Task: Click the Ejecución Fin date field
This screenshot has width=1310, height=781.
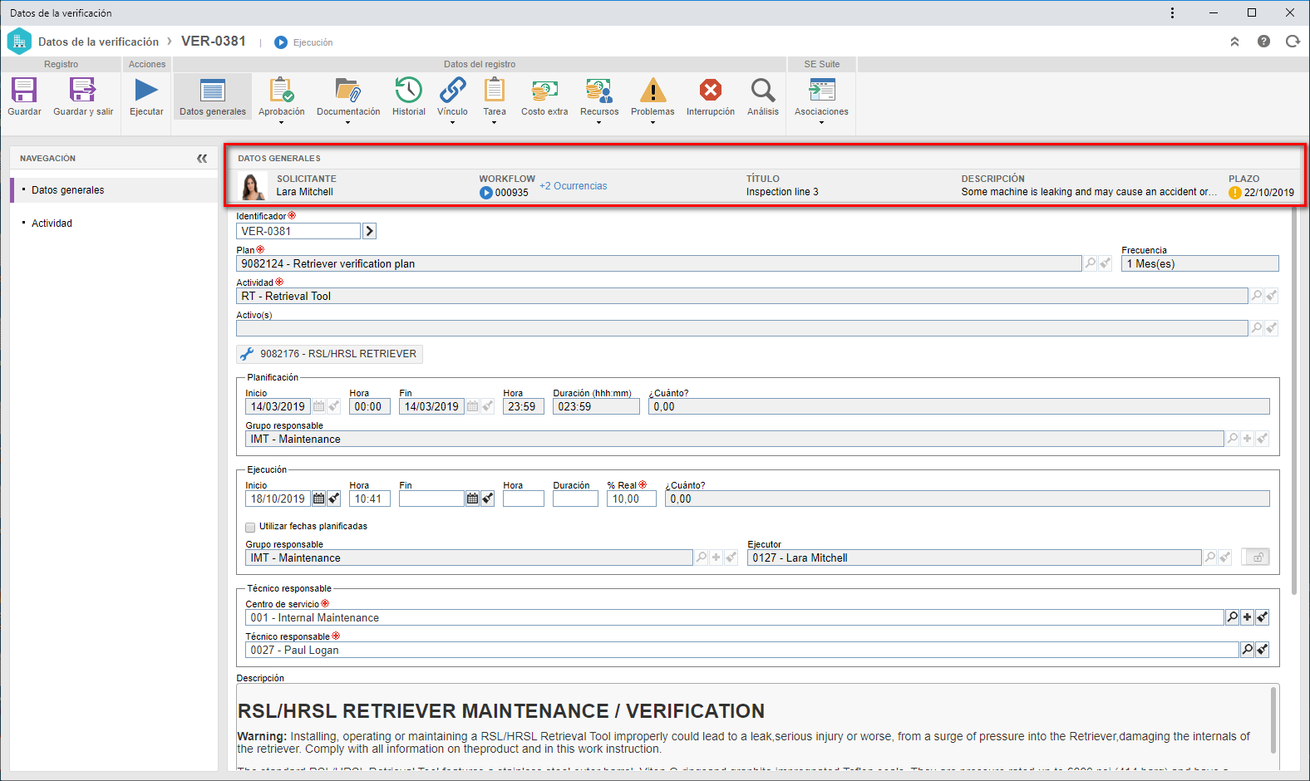Action: coord(431,499)
